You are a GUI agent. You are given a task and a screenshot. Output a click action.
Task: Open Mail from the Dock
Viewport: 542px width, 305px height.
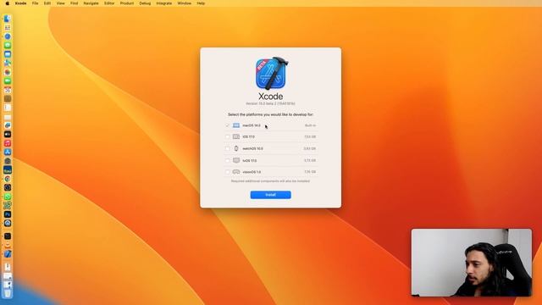[x=8, y=54]
